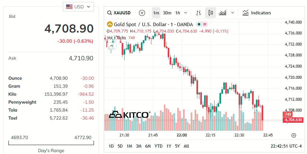Click the compare or add symbol plus icon
Viewport: 307px width, 154px height.
coord(142,13)
